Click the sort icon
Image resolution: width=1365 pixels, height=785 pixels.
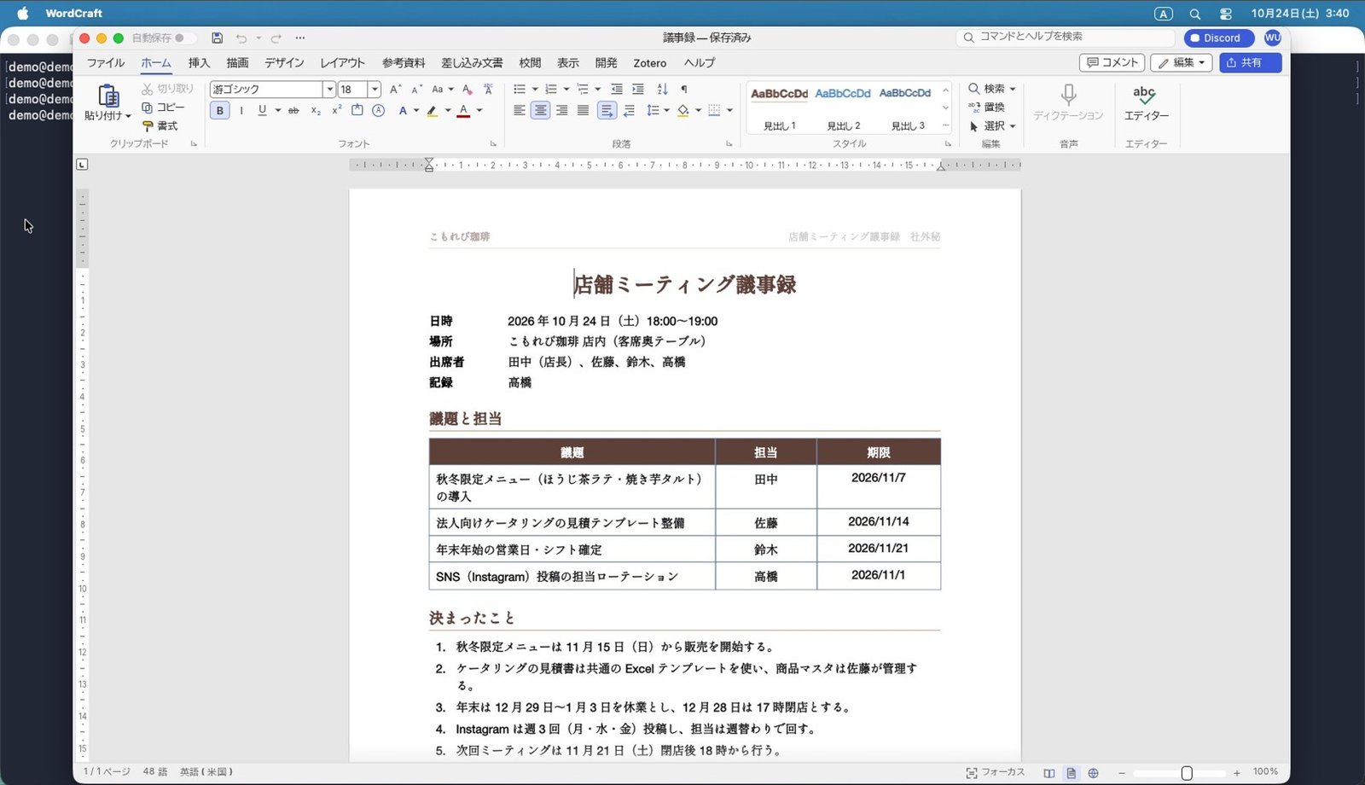(x=663, y=89)
